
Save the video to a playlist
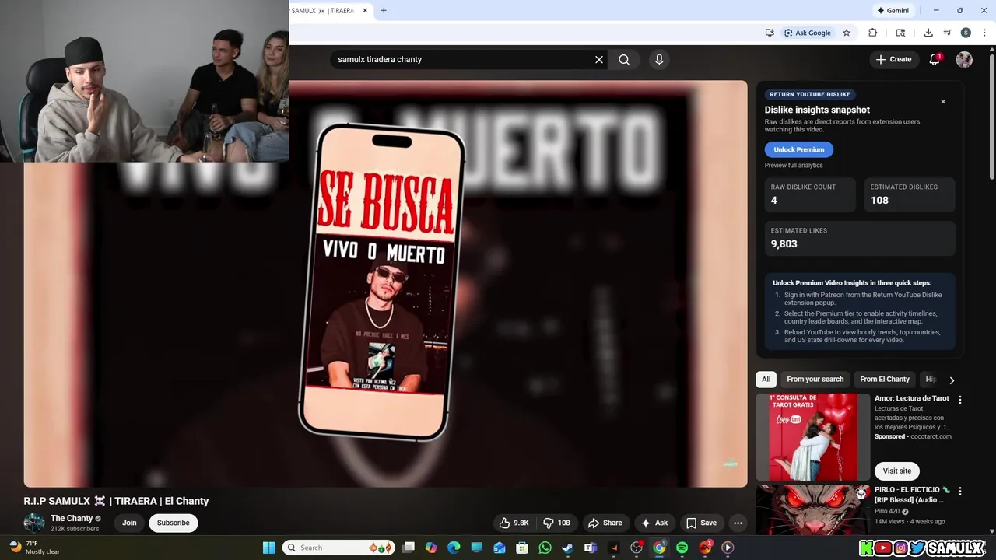tap(701, 523)
